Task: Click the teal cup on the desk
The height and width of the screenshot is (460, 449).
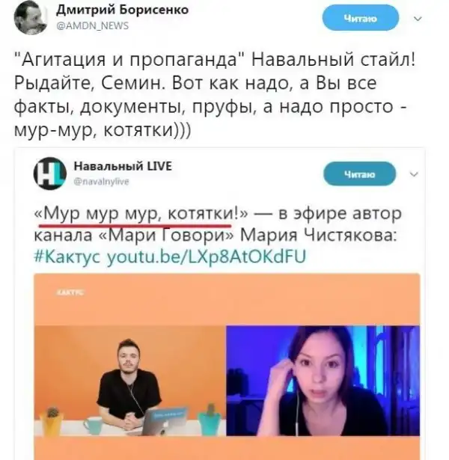Action: pyautogui.click(x=92, y=426)
